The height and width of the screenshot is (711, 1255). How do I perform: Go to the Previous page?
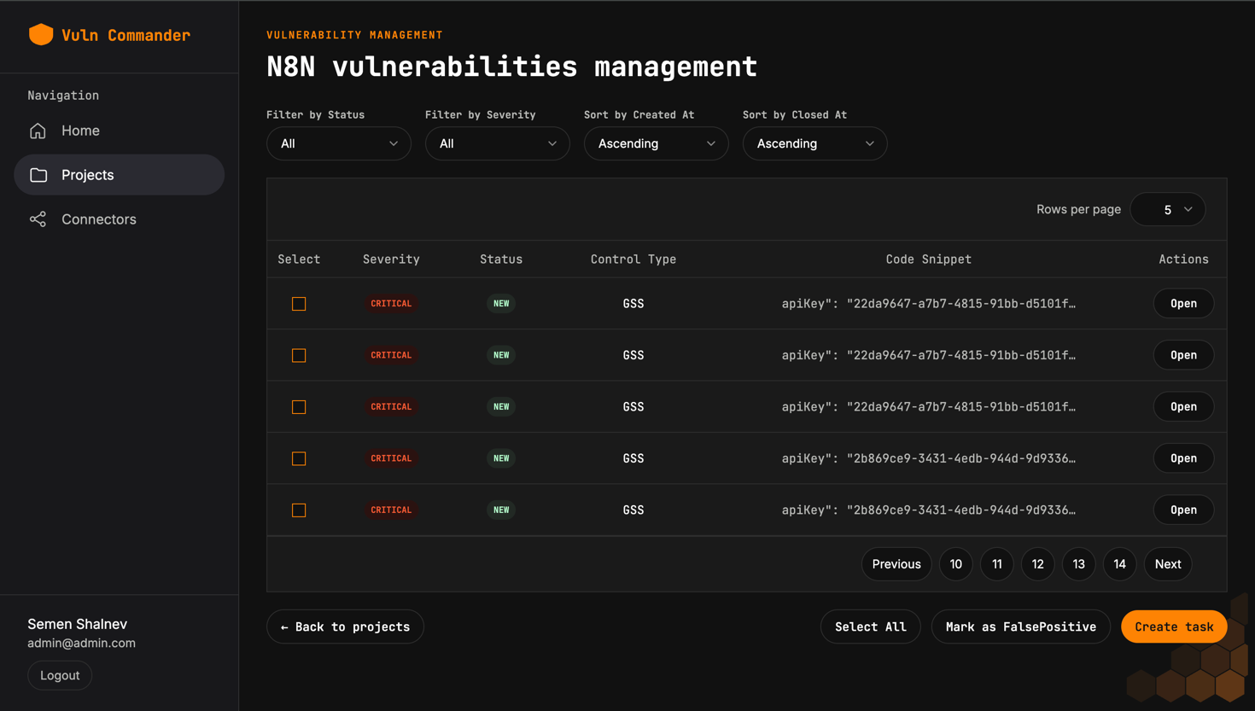896,564
